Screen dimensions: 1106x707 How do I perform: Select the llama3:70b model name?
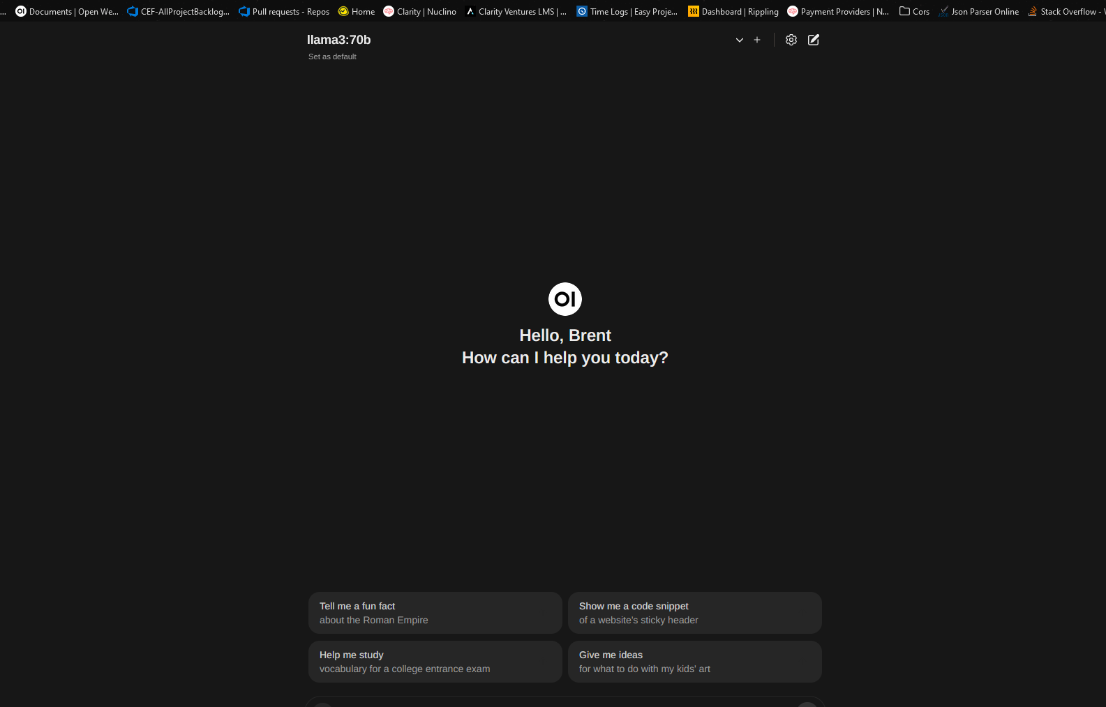pos(339,40)
